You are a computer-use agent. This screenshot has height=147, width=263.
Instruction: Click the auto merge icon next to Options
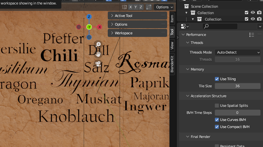point(149,7)
